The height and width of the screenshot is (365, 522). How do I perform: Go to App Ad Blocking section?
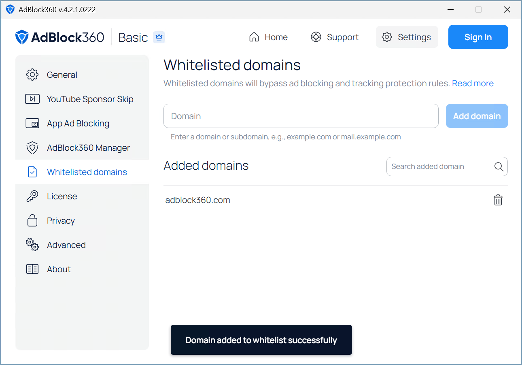(82, 123)
